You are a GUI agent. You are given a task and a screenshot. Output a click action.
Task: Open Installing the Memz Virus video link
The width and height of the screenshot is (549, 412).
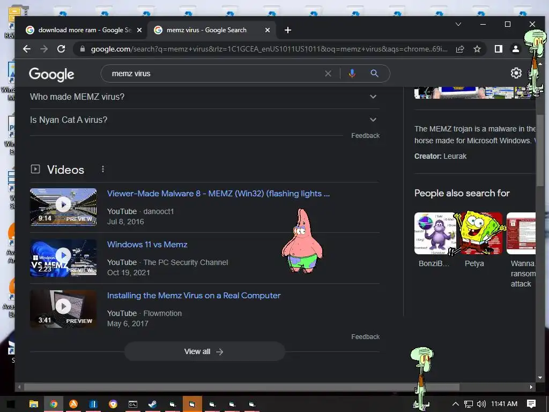point(194,296)
